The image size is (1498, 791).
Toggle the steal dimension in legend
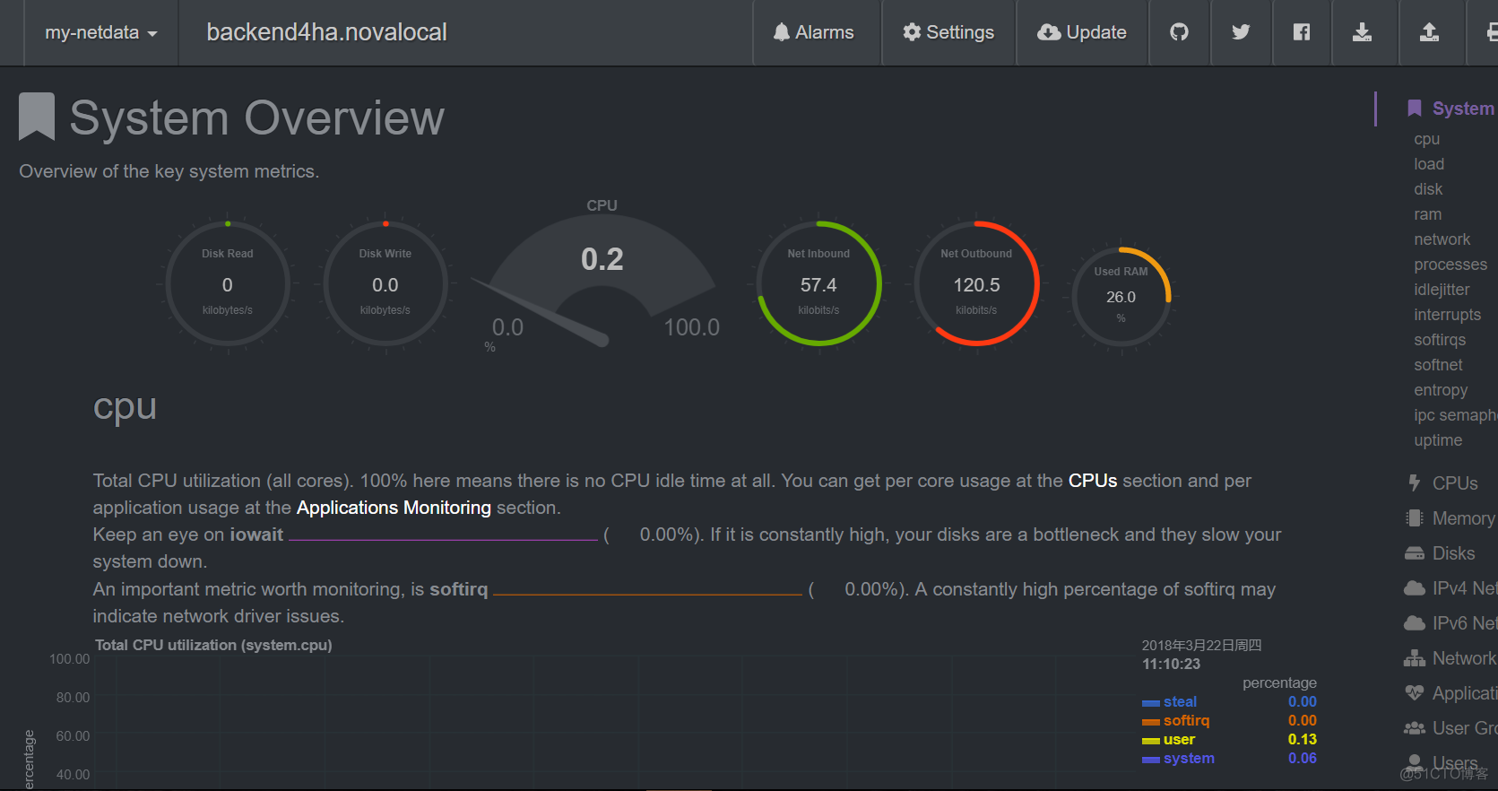click(x=1180, y=701)
